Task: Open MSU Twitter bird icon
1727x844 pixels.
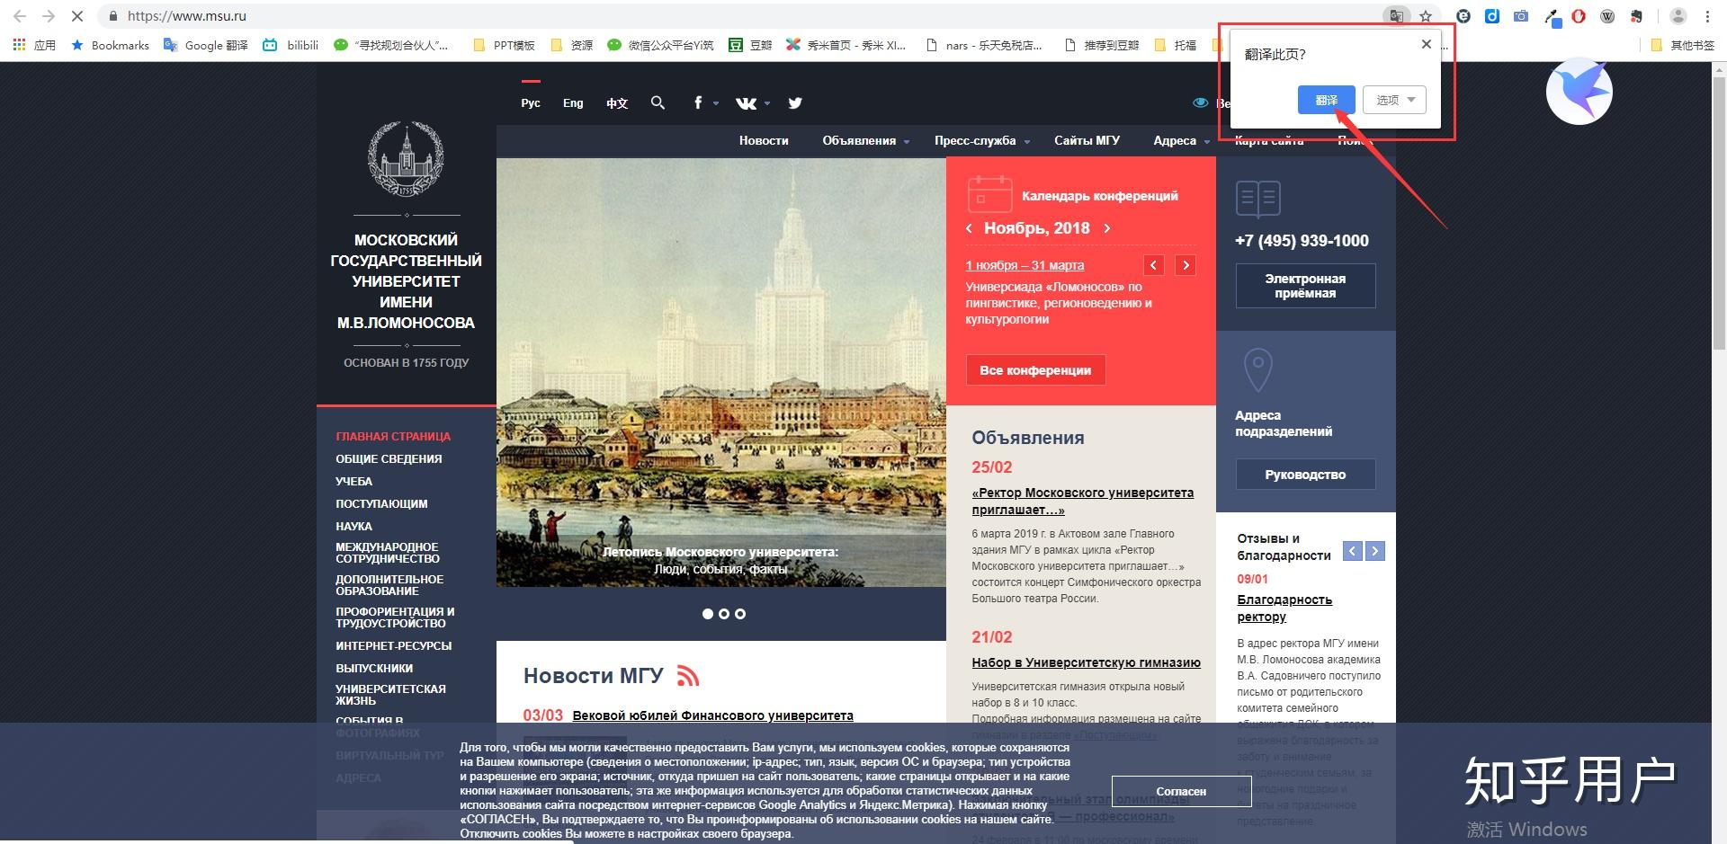Action: 795,102
